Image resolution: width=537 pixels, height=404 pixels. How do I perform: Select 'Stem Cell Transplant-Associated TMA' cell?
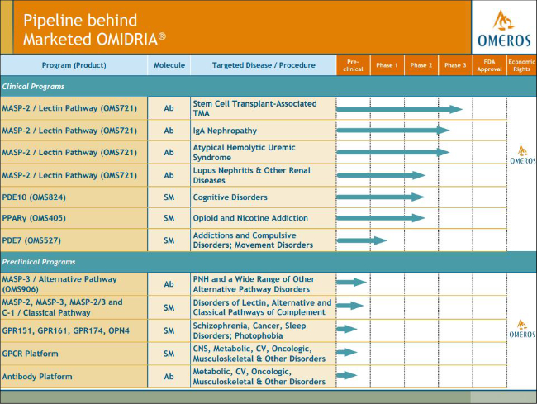click(263, 108)
